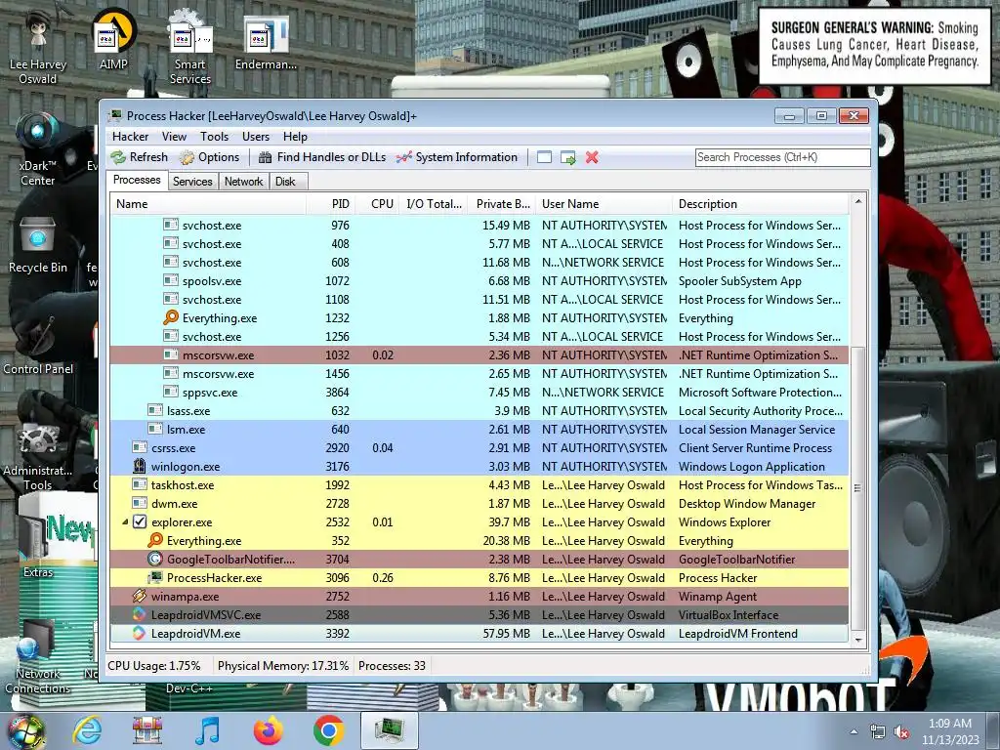The image size is (1000, 750).
Task: Select Everything.exe icon with PID 1232
Action: click(x=170, y=317)
